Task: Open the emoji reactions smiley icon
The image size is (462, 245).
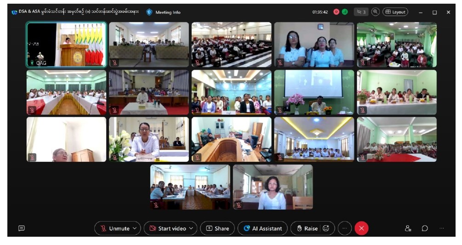Action: pyautogui.click(x=326, y=228)
